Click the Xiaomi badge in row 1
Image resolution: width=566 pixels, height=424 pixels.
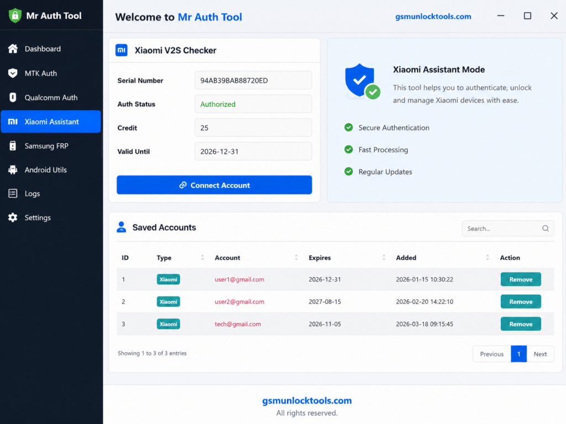pyautogui.click(x=168, y=279)
